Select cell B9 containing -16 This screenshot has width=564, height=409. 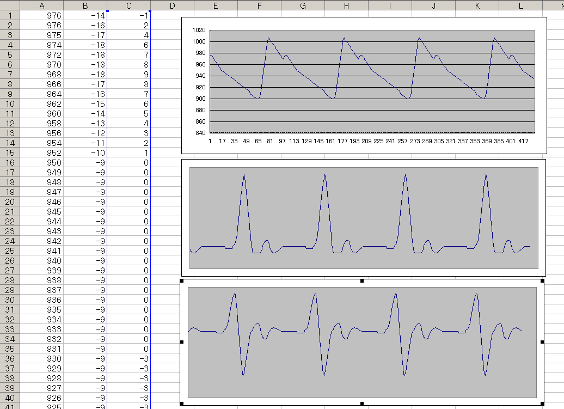click(x=85, y=94)
